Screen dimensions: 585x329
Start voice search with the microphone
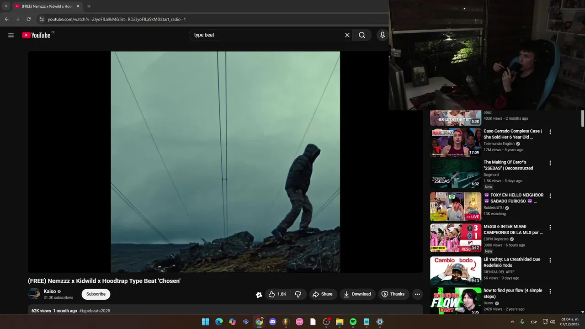tap(383, 35)
